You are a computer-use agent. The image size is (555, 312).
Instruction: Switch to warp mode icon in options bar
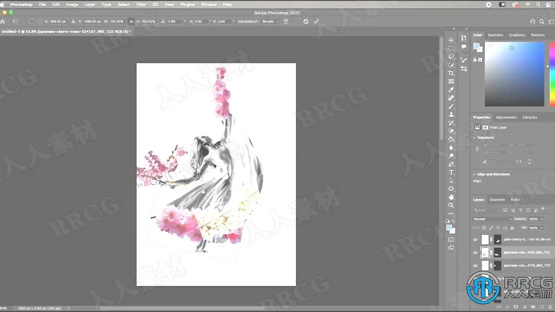click(x=286, y=21)
